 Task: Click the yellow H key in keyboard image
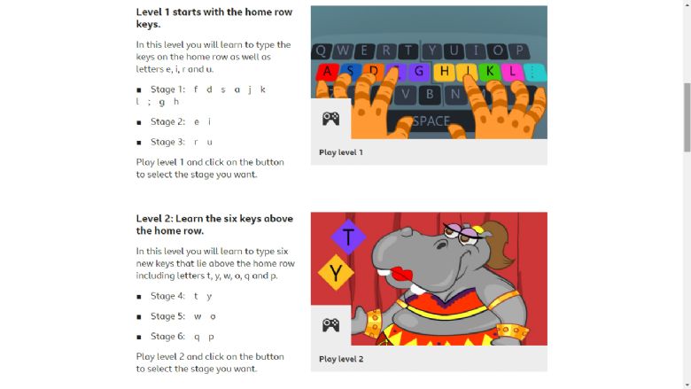pos(444,71)
